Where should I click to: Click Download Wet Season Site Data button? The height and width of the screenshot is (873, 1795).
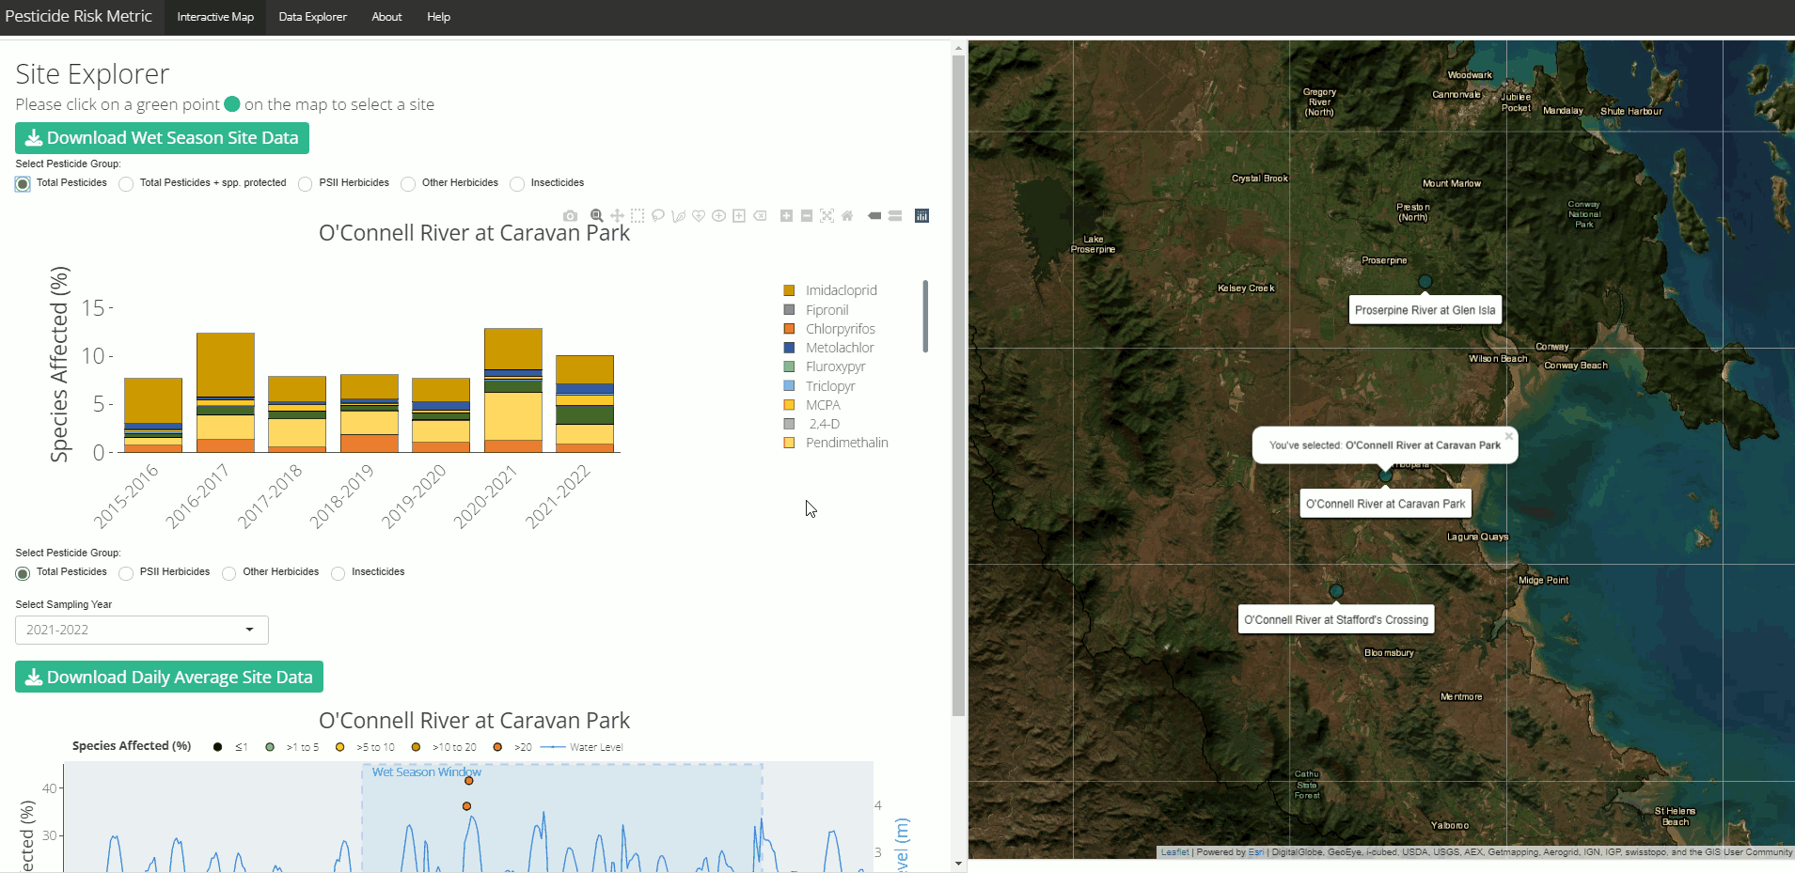click(x=162, y=138)
